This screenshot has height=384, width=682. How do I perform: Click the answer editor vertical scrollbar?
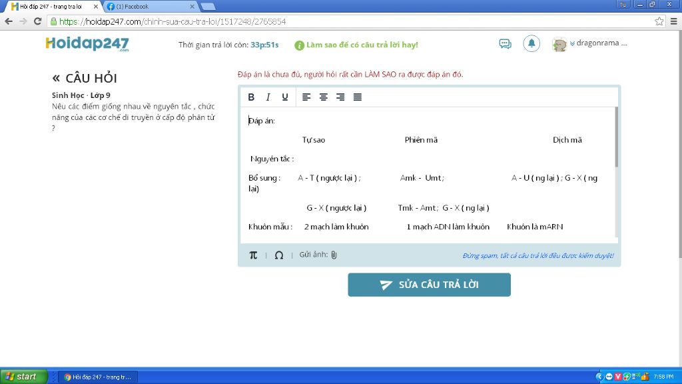pos(616,137)
